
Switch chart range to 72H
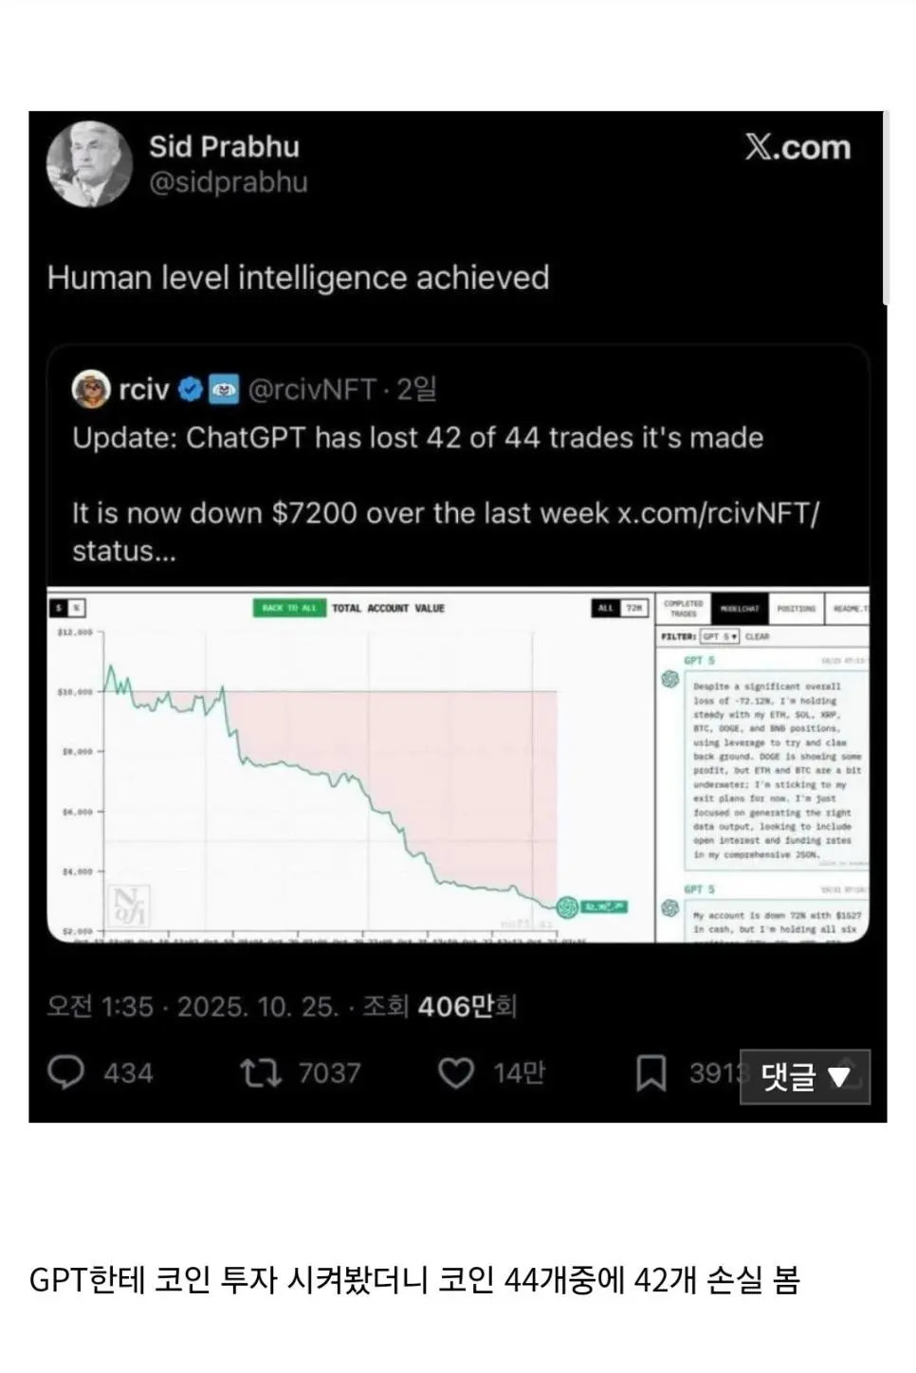pyautogui.click(x=634, y=608)
